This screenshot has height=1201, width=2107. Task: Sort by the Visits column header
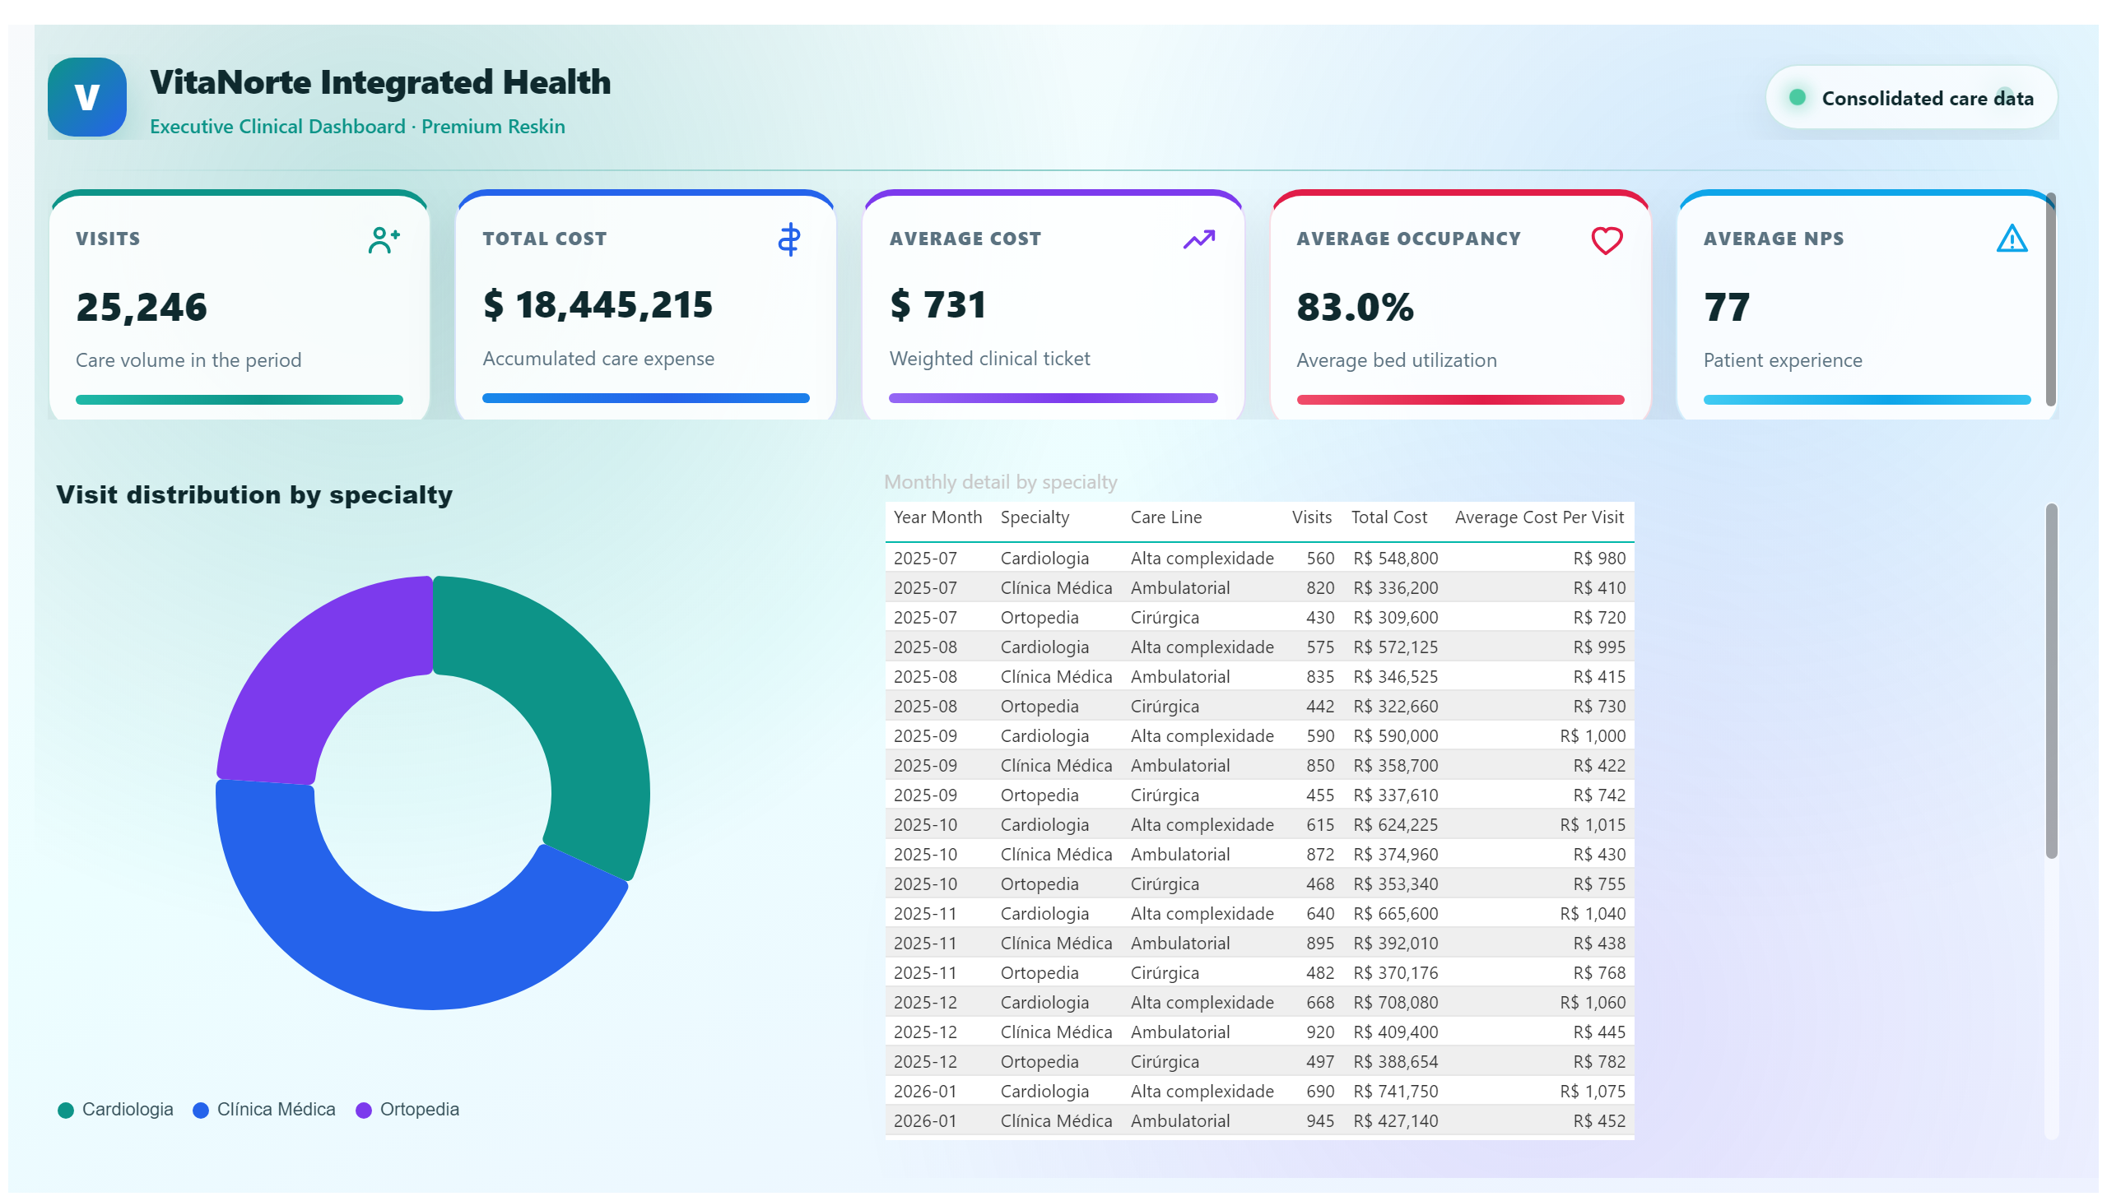tap(1311, 517)
